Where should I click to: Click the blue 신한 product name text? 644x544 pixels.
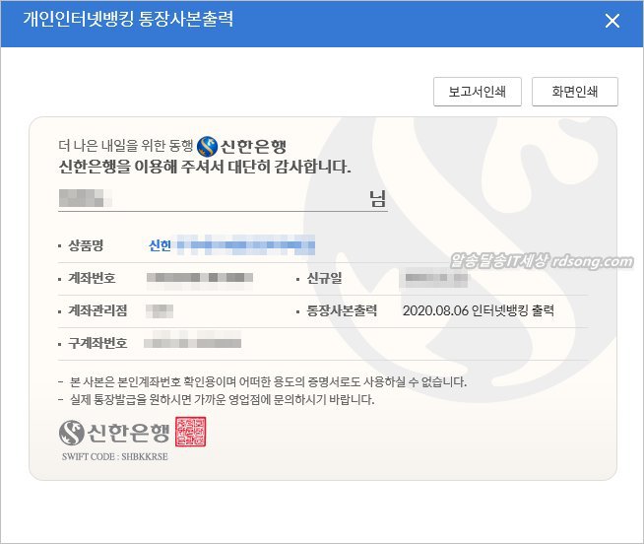[160, 244]
